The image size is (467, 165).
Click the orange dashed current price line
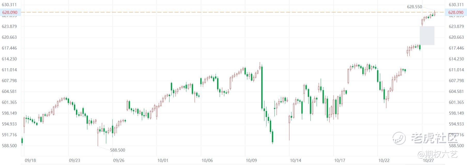207,12
